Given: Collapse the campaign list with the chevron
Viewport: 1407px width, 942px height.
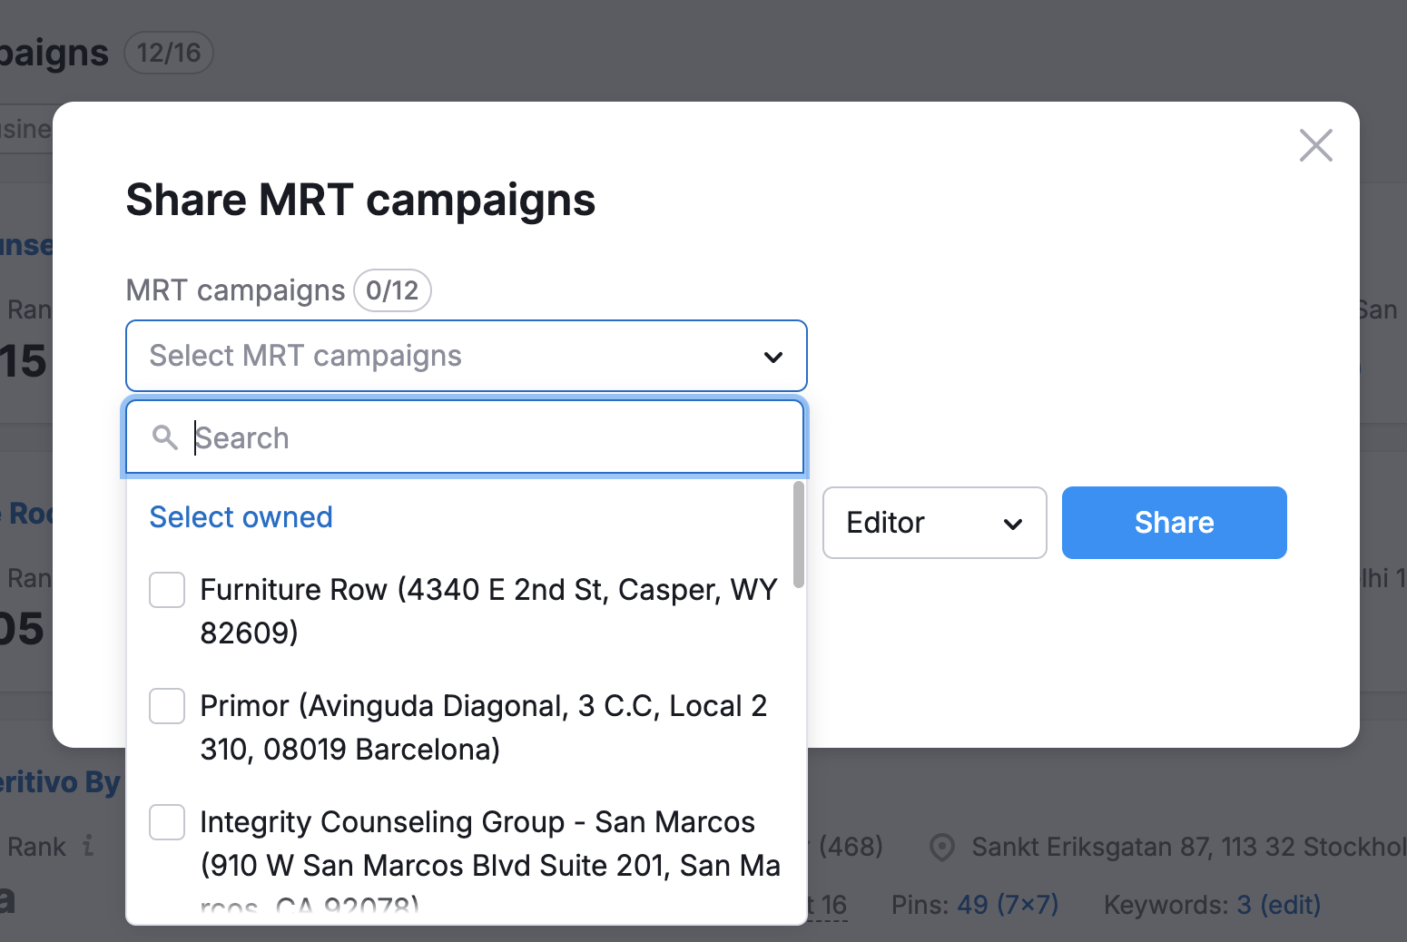Looking at the screenshot, I should [x=772, y=356].
